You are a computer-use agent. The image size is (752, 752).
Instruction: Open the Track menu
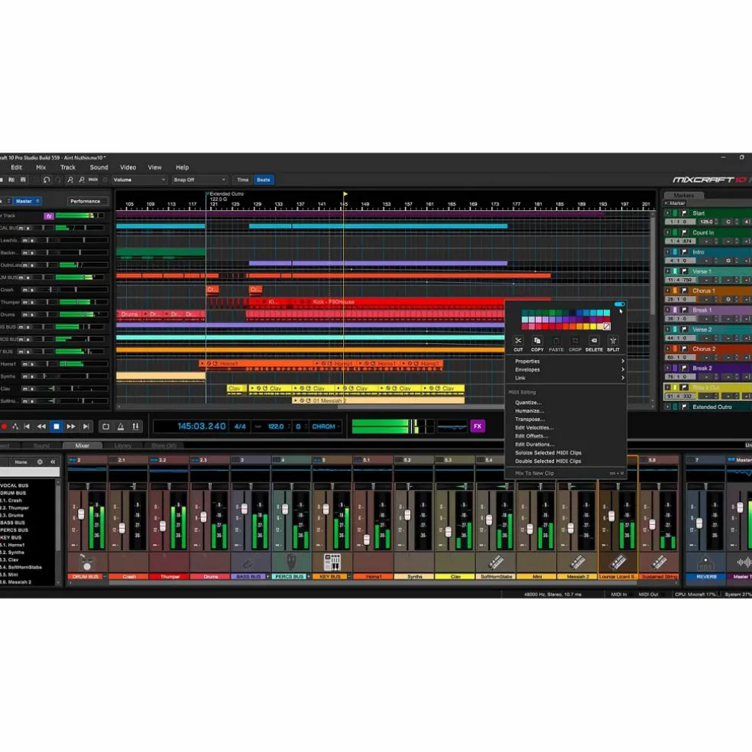[x=67, y=167]
